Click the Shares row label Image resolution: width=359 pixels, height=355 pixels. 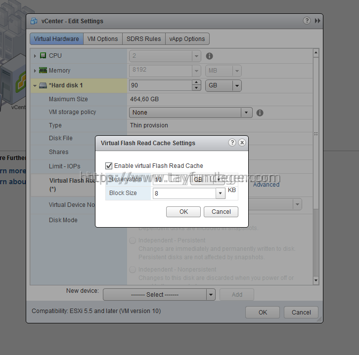pos(59,152)
